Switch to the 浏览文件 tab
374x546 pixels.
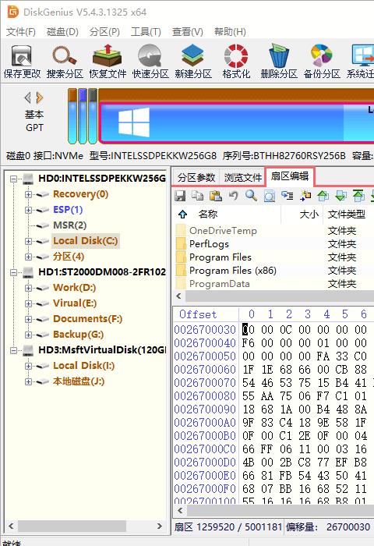(242, 177)
